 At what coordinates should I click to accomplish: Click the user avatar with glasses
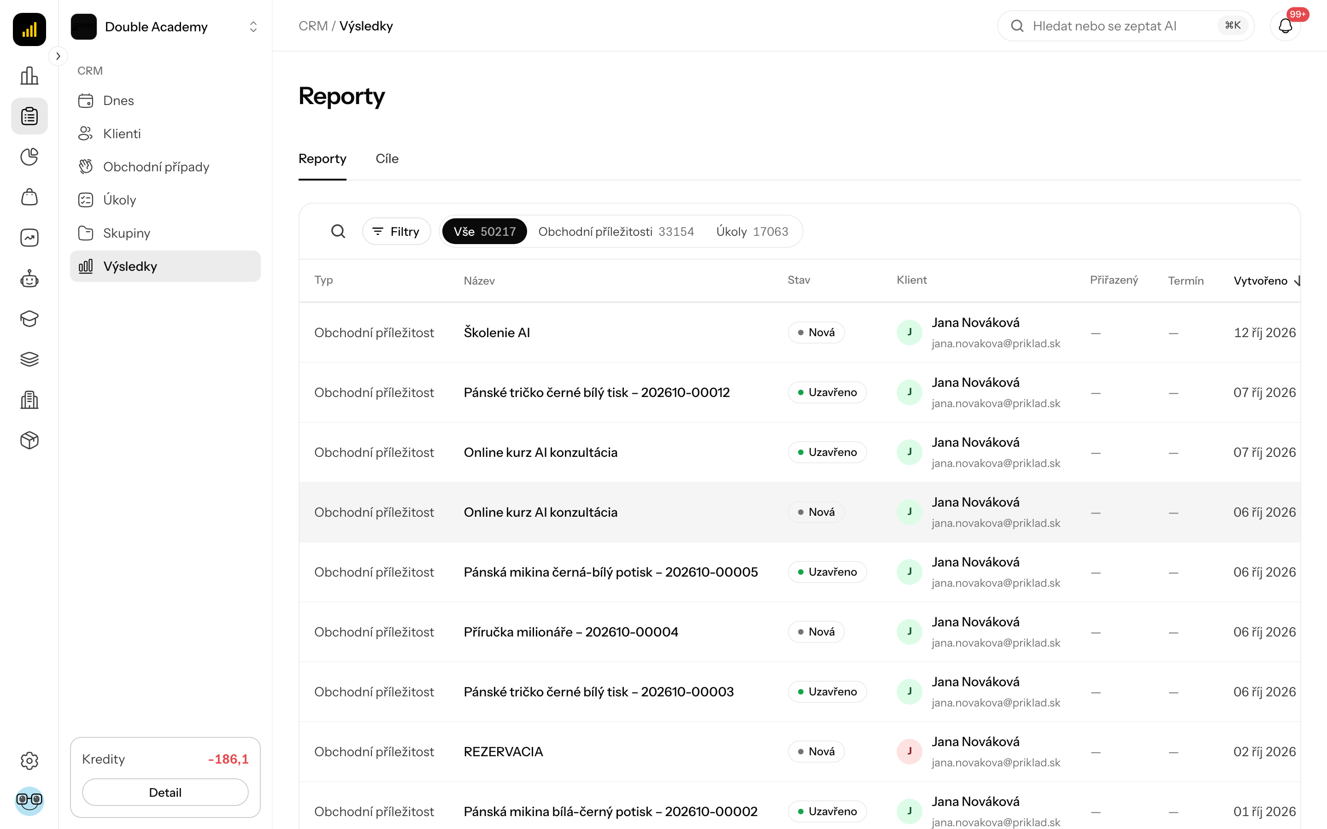click(x=29, y=801)
